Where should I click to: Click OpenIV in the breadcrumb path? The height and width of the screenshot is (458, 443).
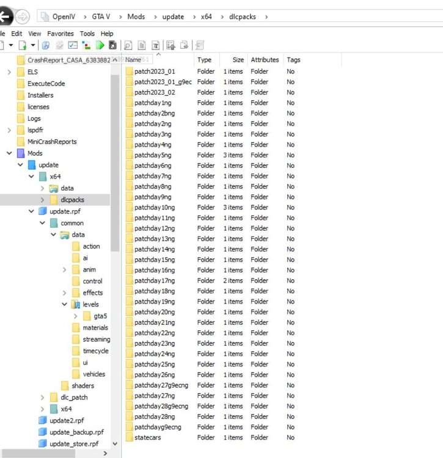[64, 16]
